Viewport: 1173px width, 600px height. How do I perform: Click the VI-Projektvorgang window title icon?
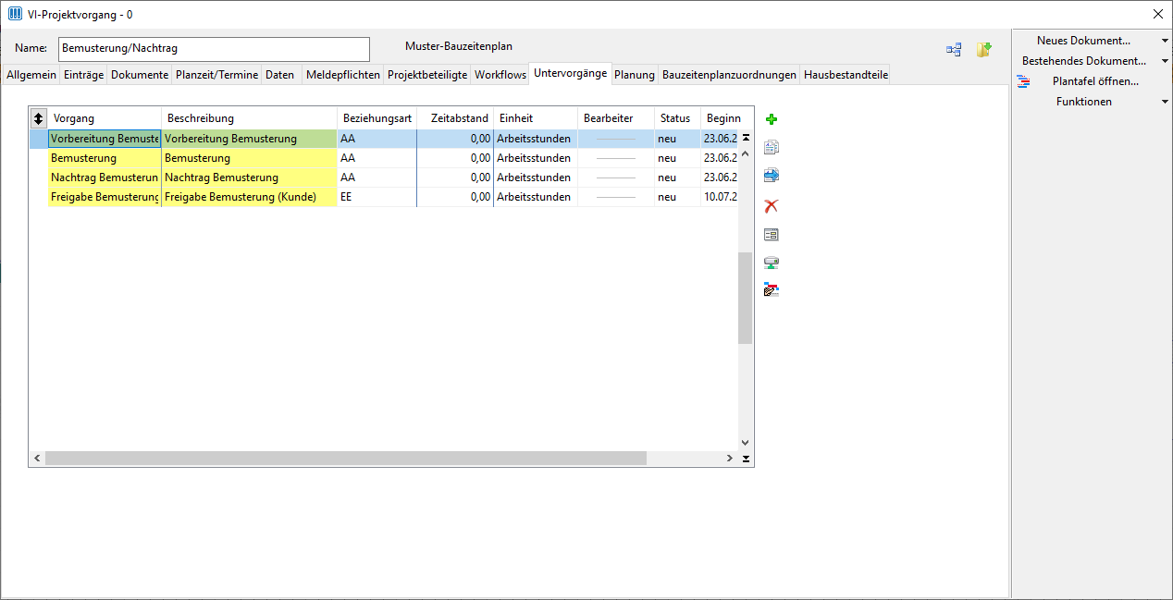pyautogui.click(x=15, y=14)
